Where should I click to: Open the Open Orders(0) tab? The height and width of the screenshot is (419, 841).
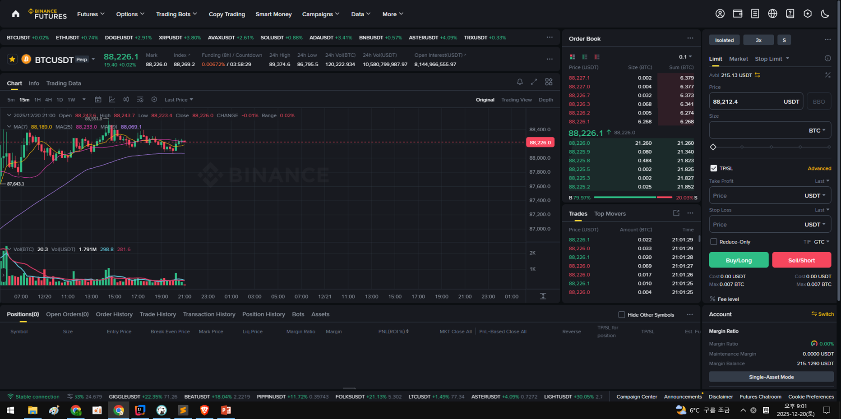point(67,314)
